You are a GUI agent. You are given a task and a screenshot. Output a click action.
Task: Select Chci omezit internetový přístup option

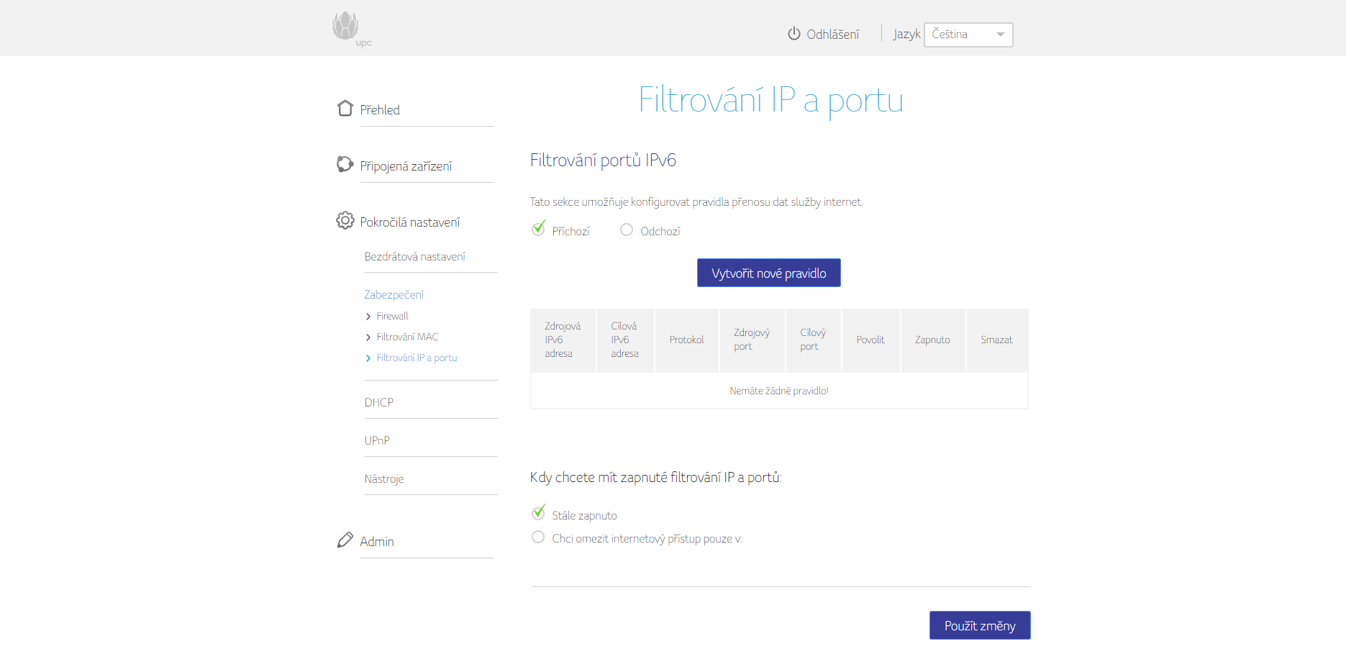538,537
